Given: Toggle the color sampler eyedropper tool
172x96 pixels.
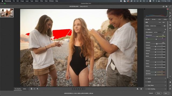Looking at the screenshot, I should pos(170,86).
